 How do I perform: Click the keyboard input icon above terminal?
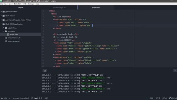click(x=45, y=71)
